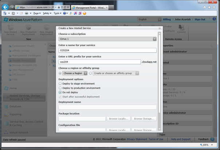Click the Deployment name input field
Viewport: 220px width, 150px height.
(107, 107)
